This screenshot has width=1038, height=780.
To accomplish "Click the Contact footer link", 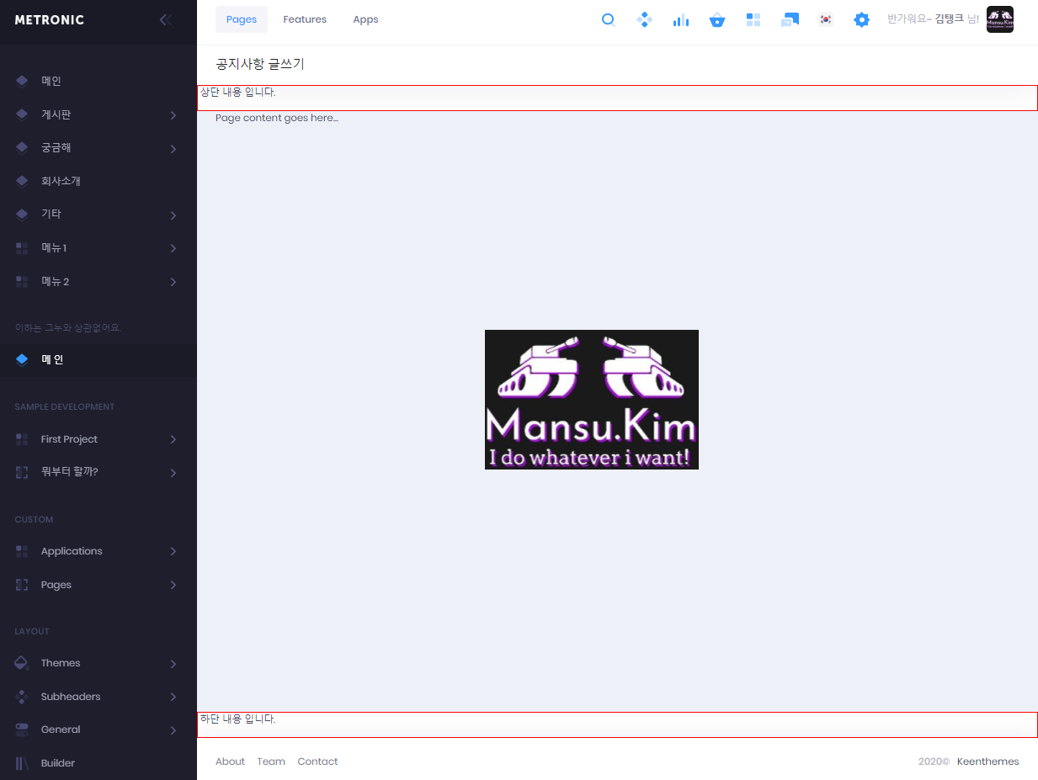I will pyautogui.click(x=317, y=761).
